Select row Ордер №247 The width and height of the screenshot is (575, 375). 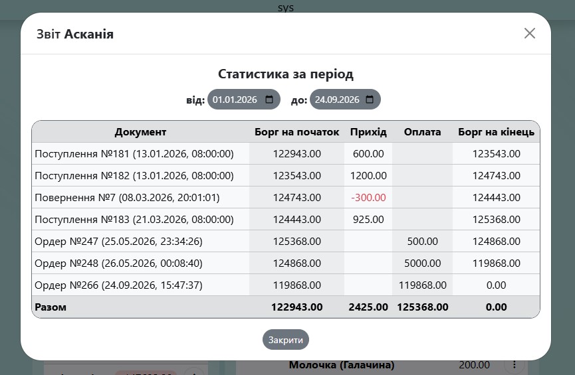[286, 242]
